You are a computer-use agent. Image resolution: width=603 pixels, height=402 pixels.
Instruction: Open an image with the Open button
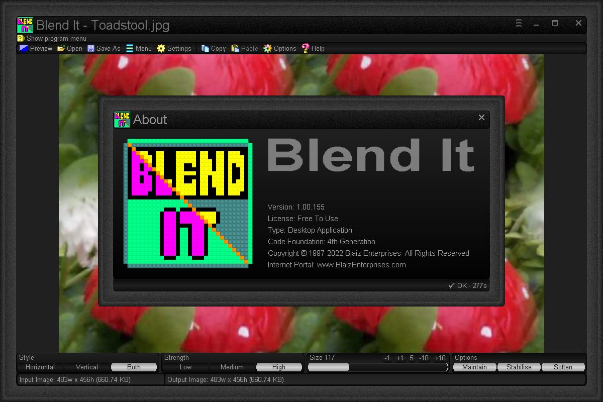[x=70, y=48]
